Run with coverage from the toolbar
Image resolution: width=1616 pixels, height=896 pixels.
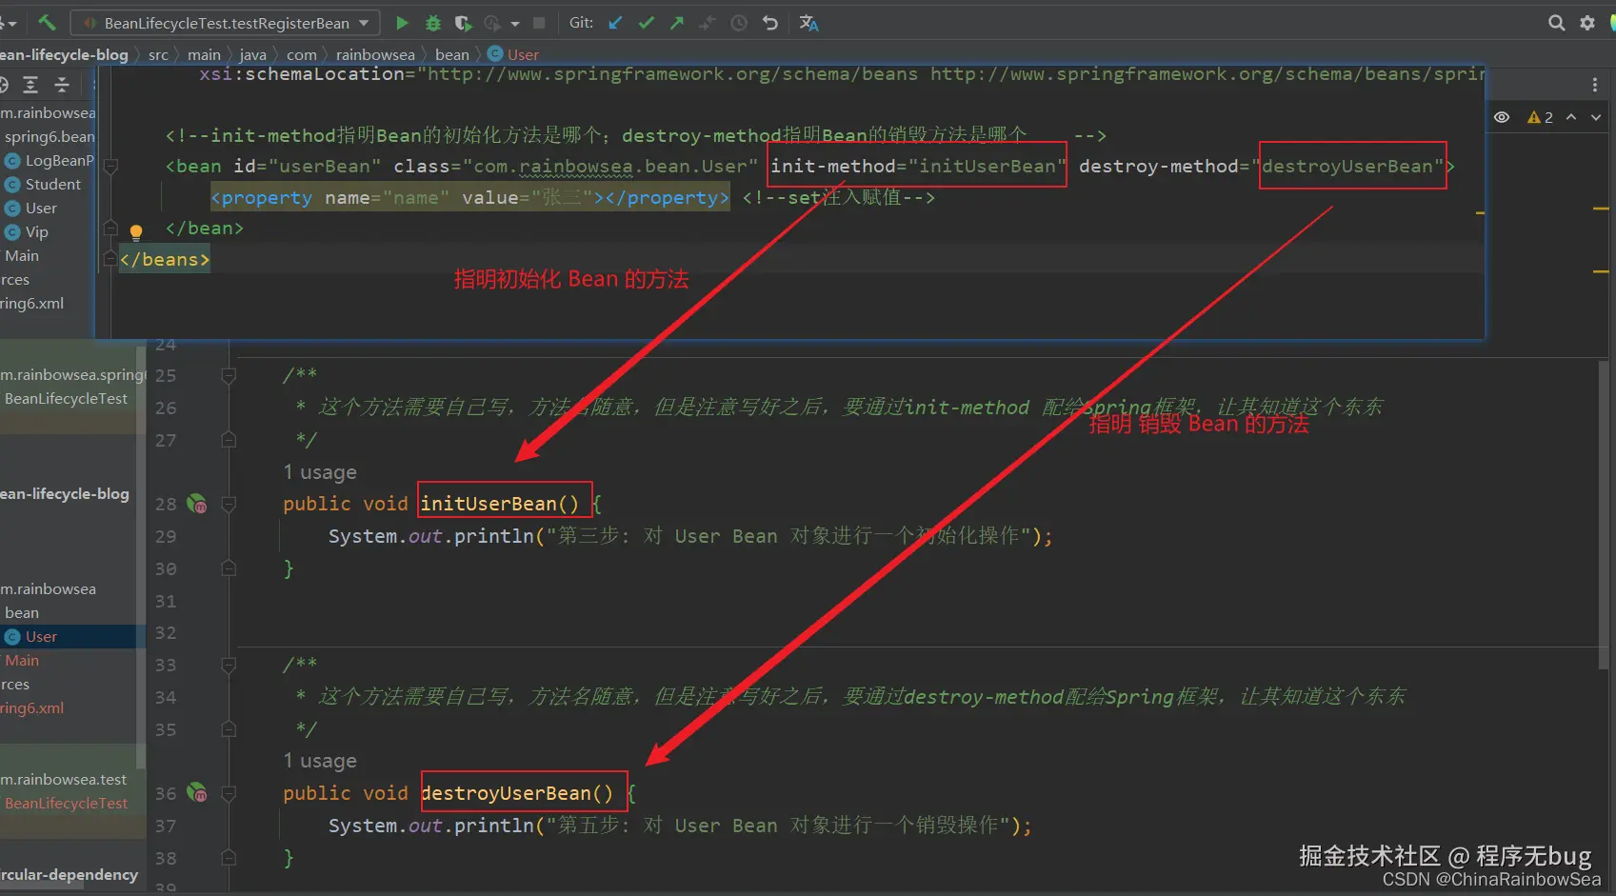point(463,23)
